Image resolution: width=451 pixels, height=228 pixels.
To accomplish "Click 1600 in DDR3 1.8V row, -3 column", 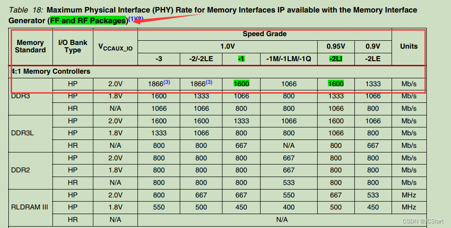I will pyautogui.click(x=159, y=96).
